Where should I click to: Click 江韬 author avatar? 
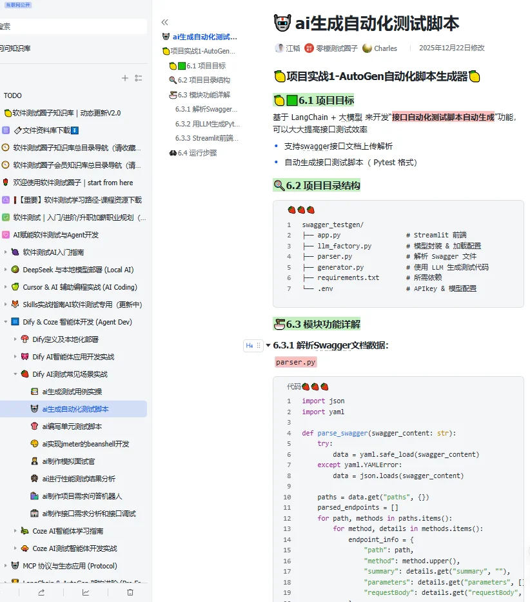click(279, 48)
